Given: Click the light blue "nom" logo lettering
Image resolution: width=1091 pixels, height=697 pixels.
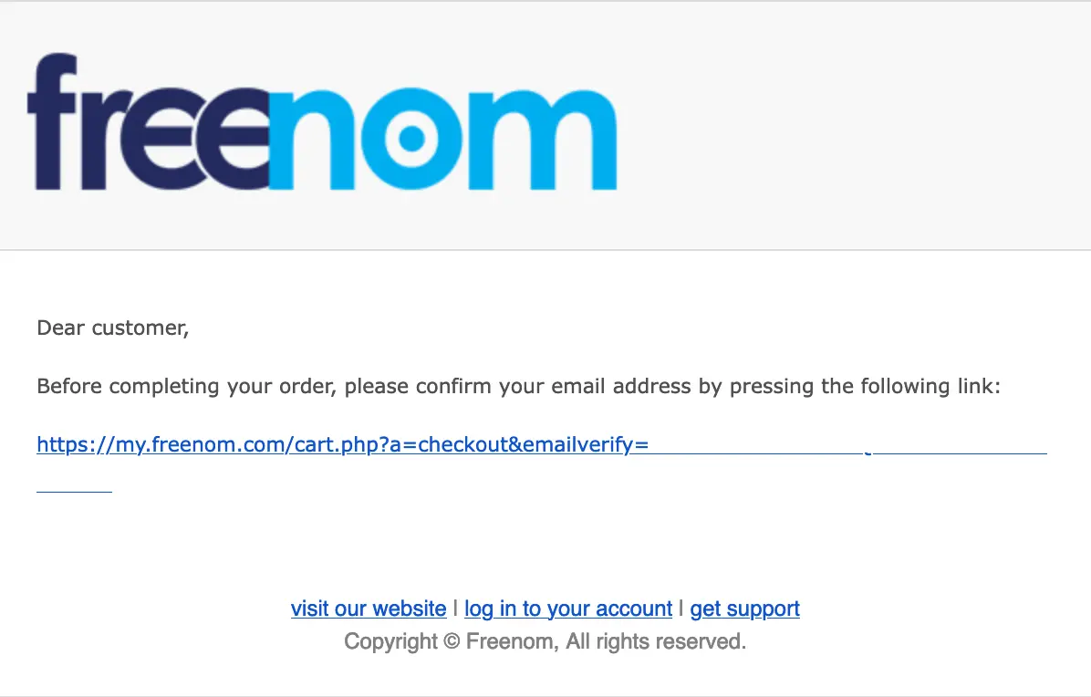Looking at the screenshot, I should [443, 139].
